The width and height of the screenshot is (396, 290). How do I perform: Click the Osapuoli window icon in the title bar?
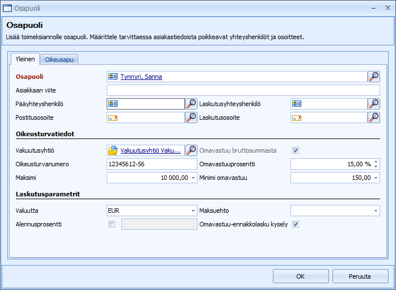coord(7,9)
